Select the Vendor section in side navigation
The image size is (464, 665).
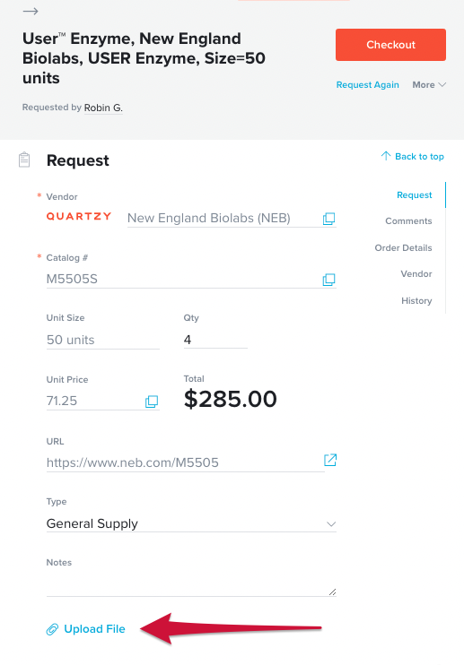(x=416, y=274)
